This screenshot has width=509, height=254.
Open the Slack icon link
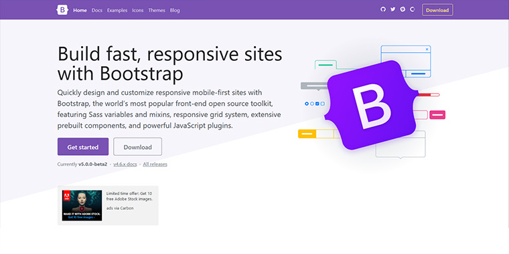point(403,9)
